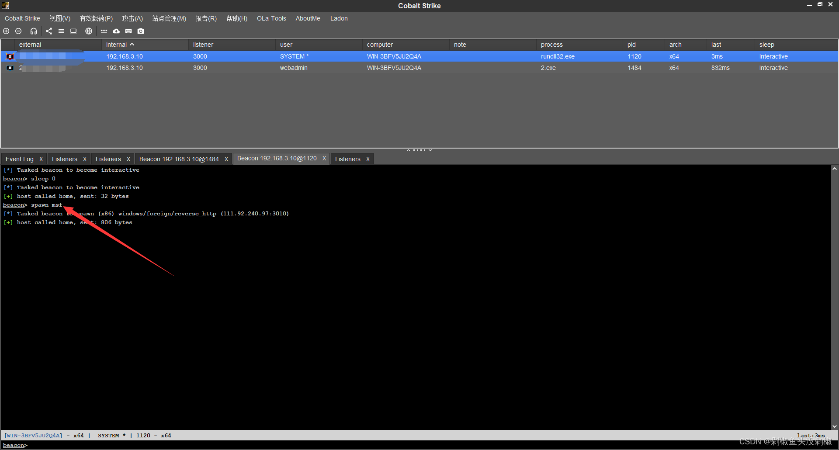Open listeners via headphones icon
Viewport: 839px width, 450px height.
point(34,31)
